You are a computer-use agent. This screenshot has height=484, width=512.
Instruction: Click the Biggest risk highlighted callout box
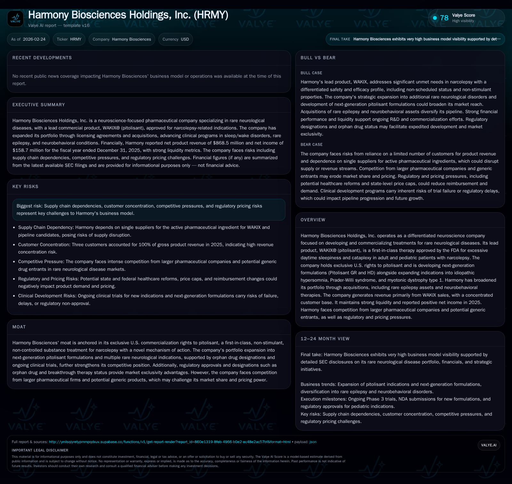(x=149, y=210)
